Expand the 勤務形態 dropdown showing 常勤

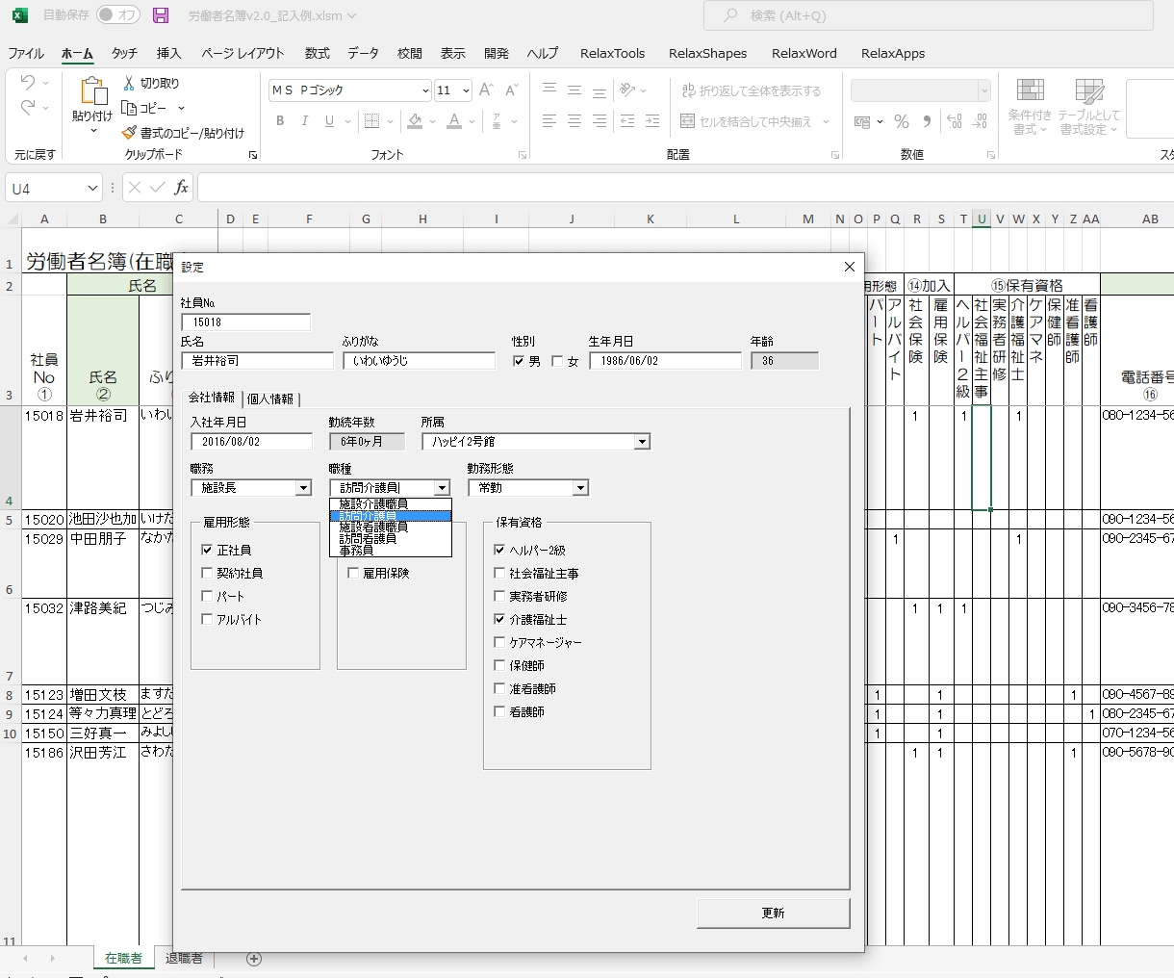580,488
